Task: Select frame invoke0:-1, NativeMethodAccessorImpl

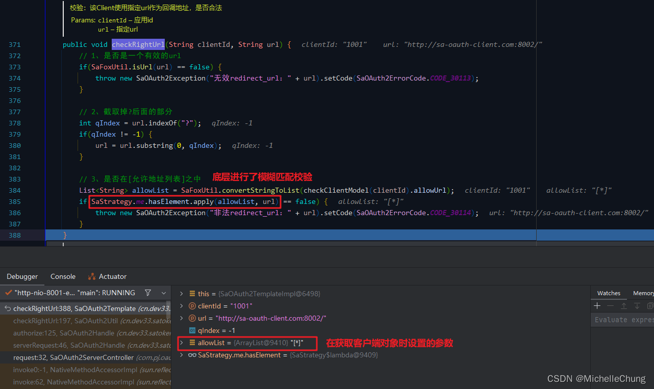Action: click(x=85, y=370)
